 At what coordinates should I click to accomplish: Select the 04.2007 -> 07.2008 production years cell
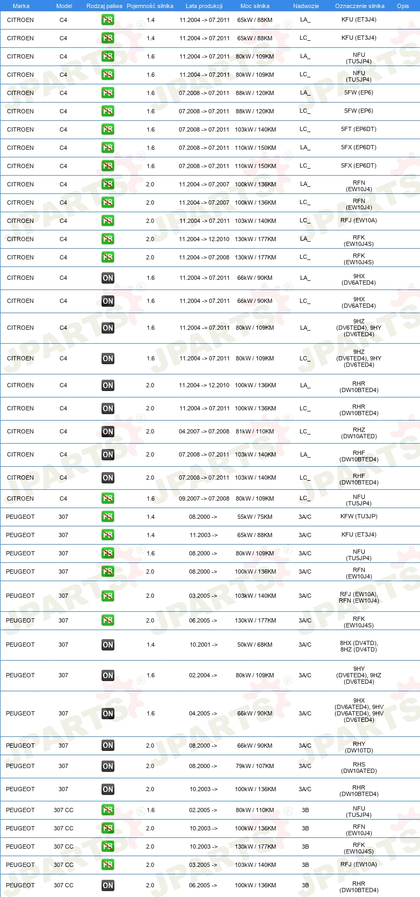click(x=204, y=432)
